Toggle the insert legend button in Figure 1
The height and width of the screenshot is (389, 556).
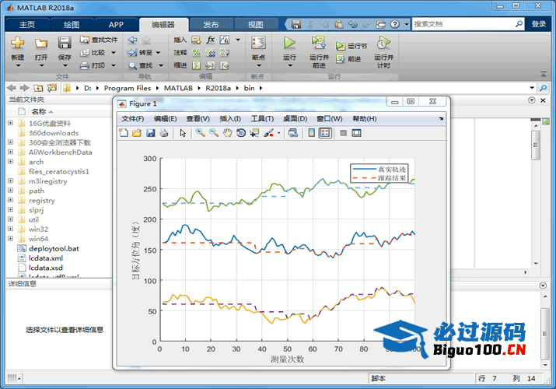click(x=325, y=133)
